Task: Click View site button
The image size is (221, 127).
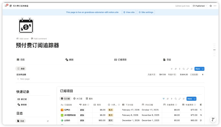Action: pyautogui.click(x=129, y=12)
